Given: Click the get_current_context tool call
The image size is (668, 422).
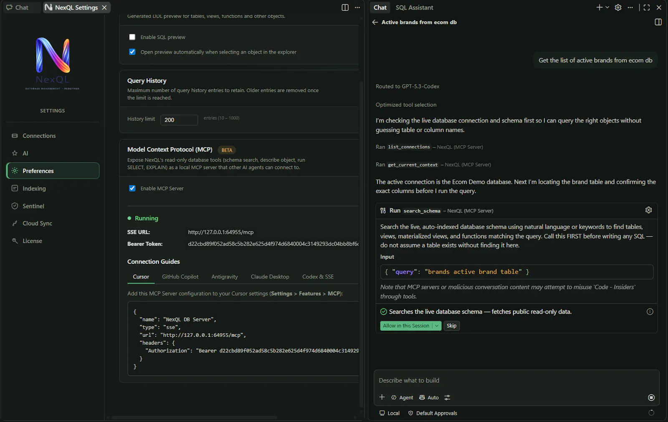Looking at the screenshot, I should 433,165.
